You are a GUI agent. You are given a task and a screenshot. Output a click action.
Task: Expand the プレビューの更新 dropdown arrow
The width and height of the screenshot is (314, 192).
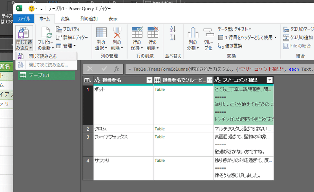(x=53, y=48)
